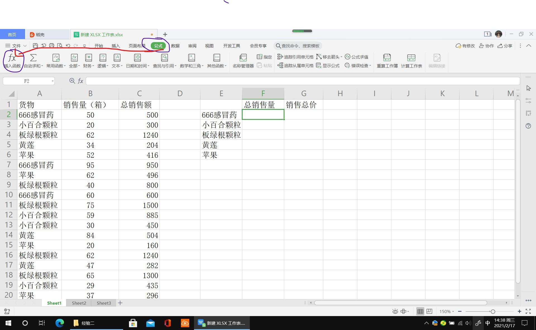The image size is (536, 330).
Task: Switch to the Data ribbon tab
Action: (175, 46)
